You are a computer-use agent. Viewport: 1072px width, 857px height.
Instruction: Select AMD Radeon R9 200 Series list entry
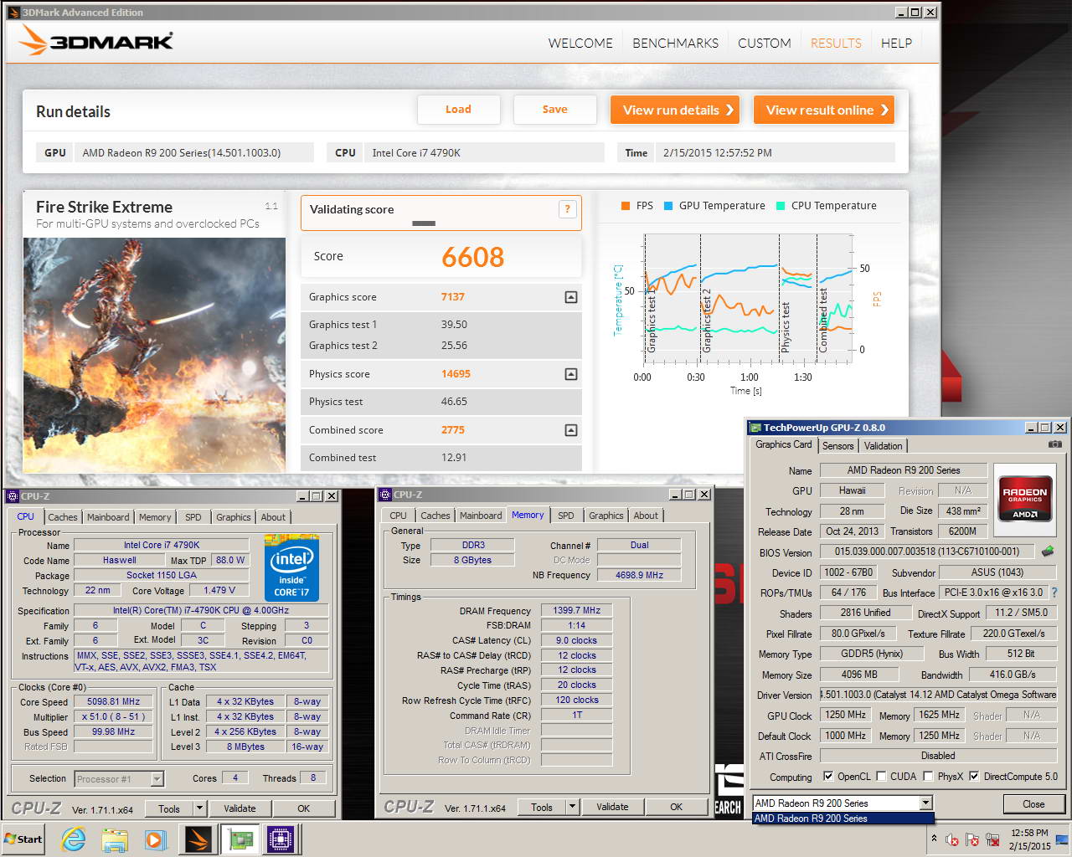[x=843, y=819]
